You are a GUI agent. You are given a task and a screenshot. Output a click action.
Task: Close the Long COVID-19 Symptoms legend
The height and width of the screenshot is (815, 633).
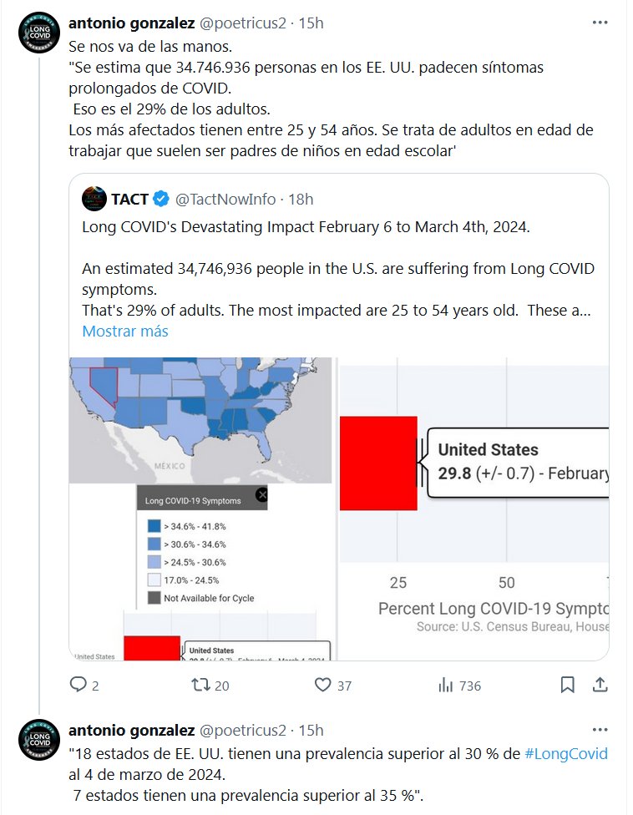coord(261,495)
